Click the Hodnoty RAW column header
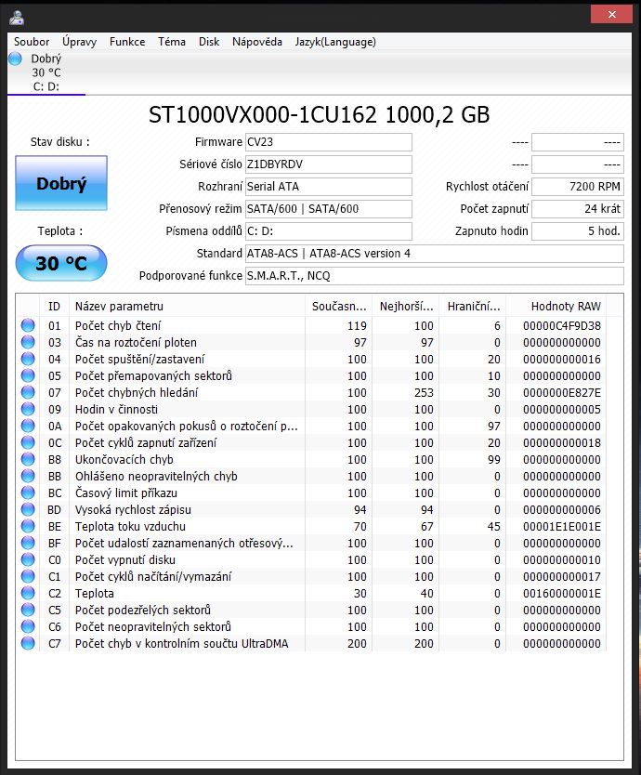641x775 pixels. coord(556,307)
